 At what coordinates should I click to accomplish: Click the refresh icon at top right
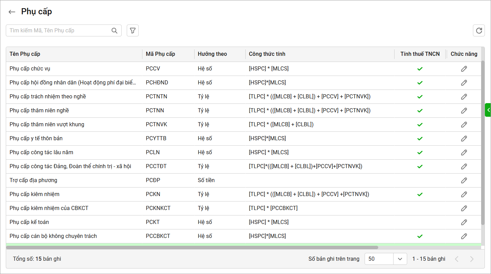[479, 31]
